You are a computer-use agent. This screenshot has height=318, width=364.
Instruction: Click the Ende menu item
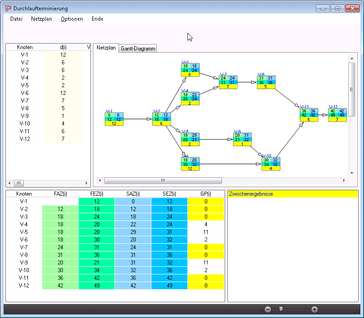pyautogui.click(x=98, y=19)
